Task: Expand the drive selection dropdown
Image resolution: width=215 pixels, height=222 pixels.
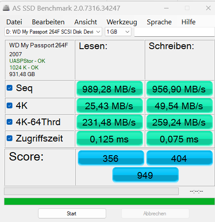Action: point(53,32)
